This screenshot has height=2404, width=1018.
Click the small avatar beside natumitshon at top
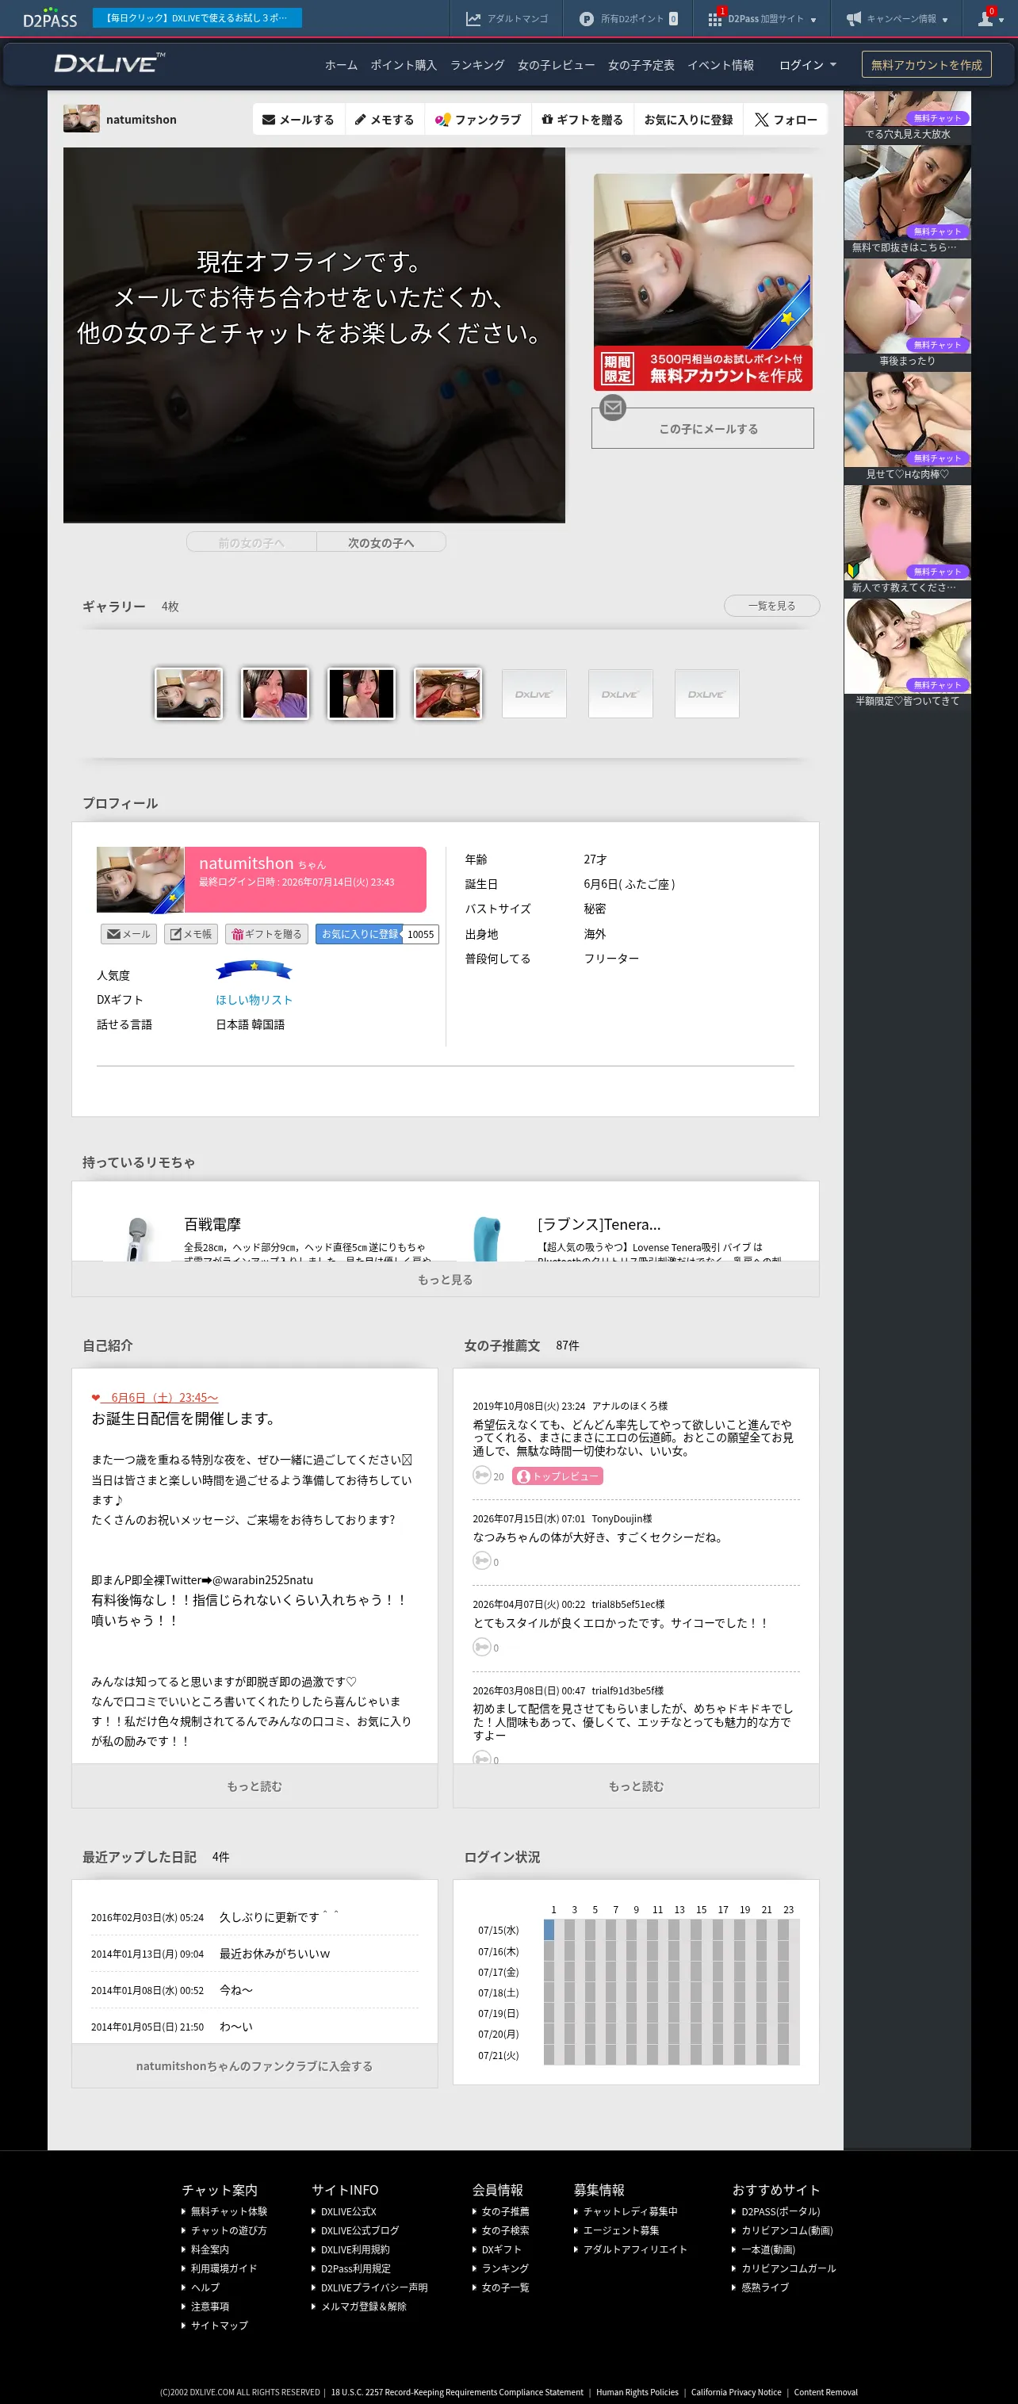tap(81, 118)
